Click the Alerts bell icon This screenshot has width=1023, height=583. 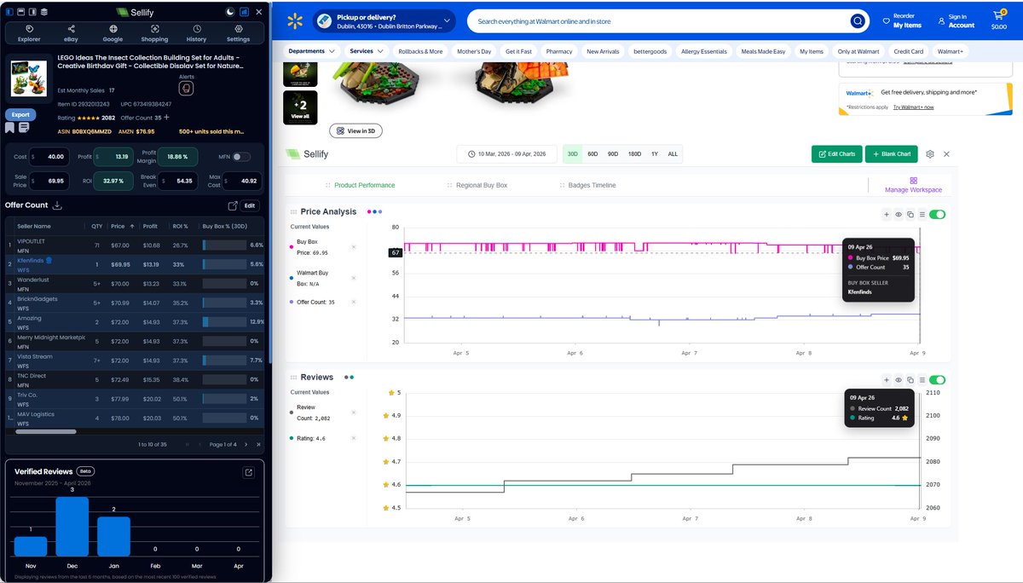click(x=186, y=88)
